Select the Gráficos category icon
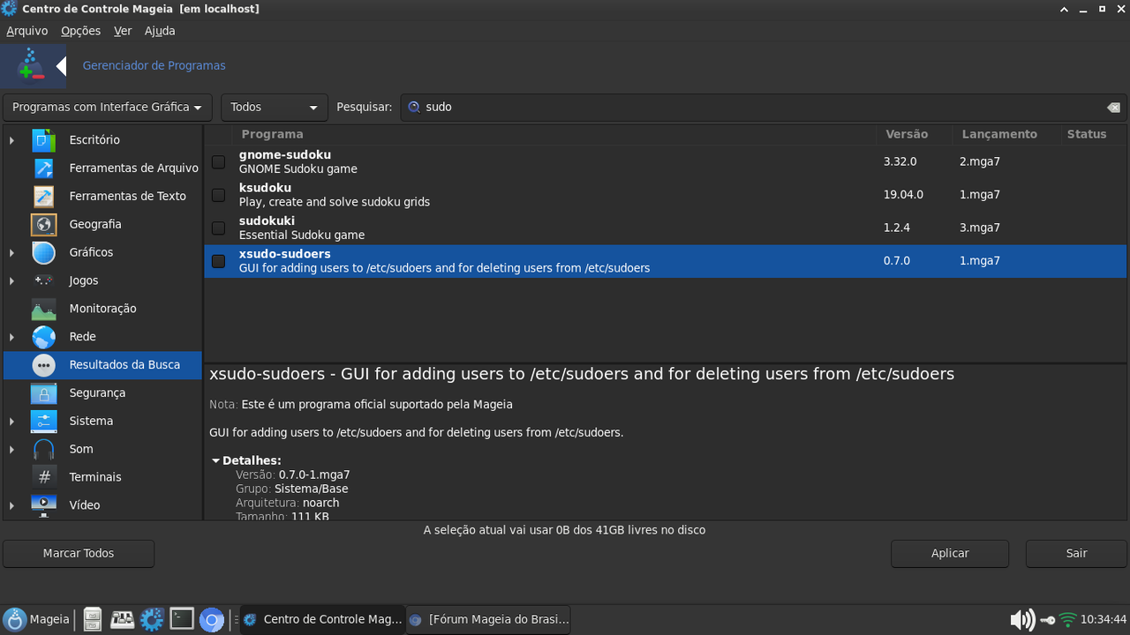 [43, 252]
